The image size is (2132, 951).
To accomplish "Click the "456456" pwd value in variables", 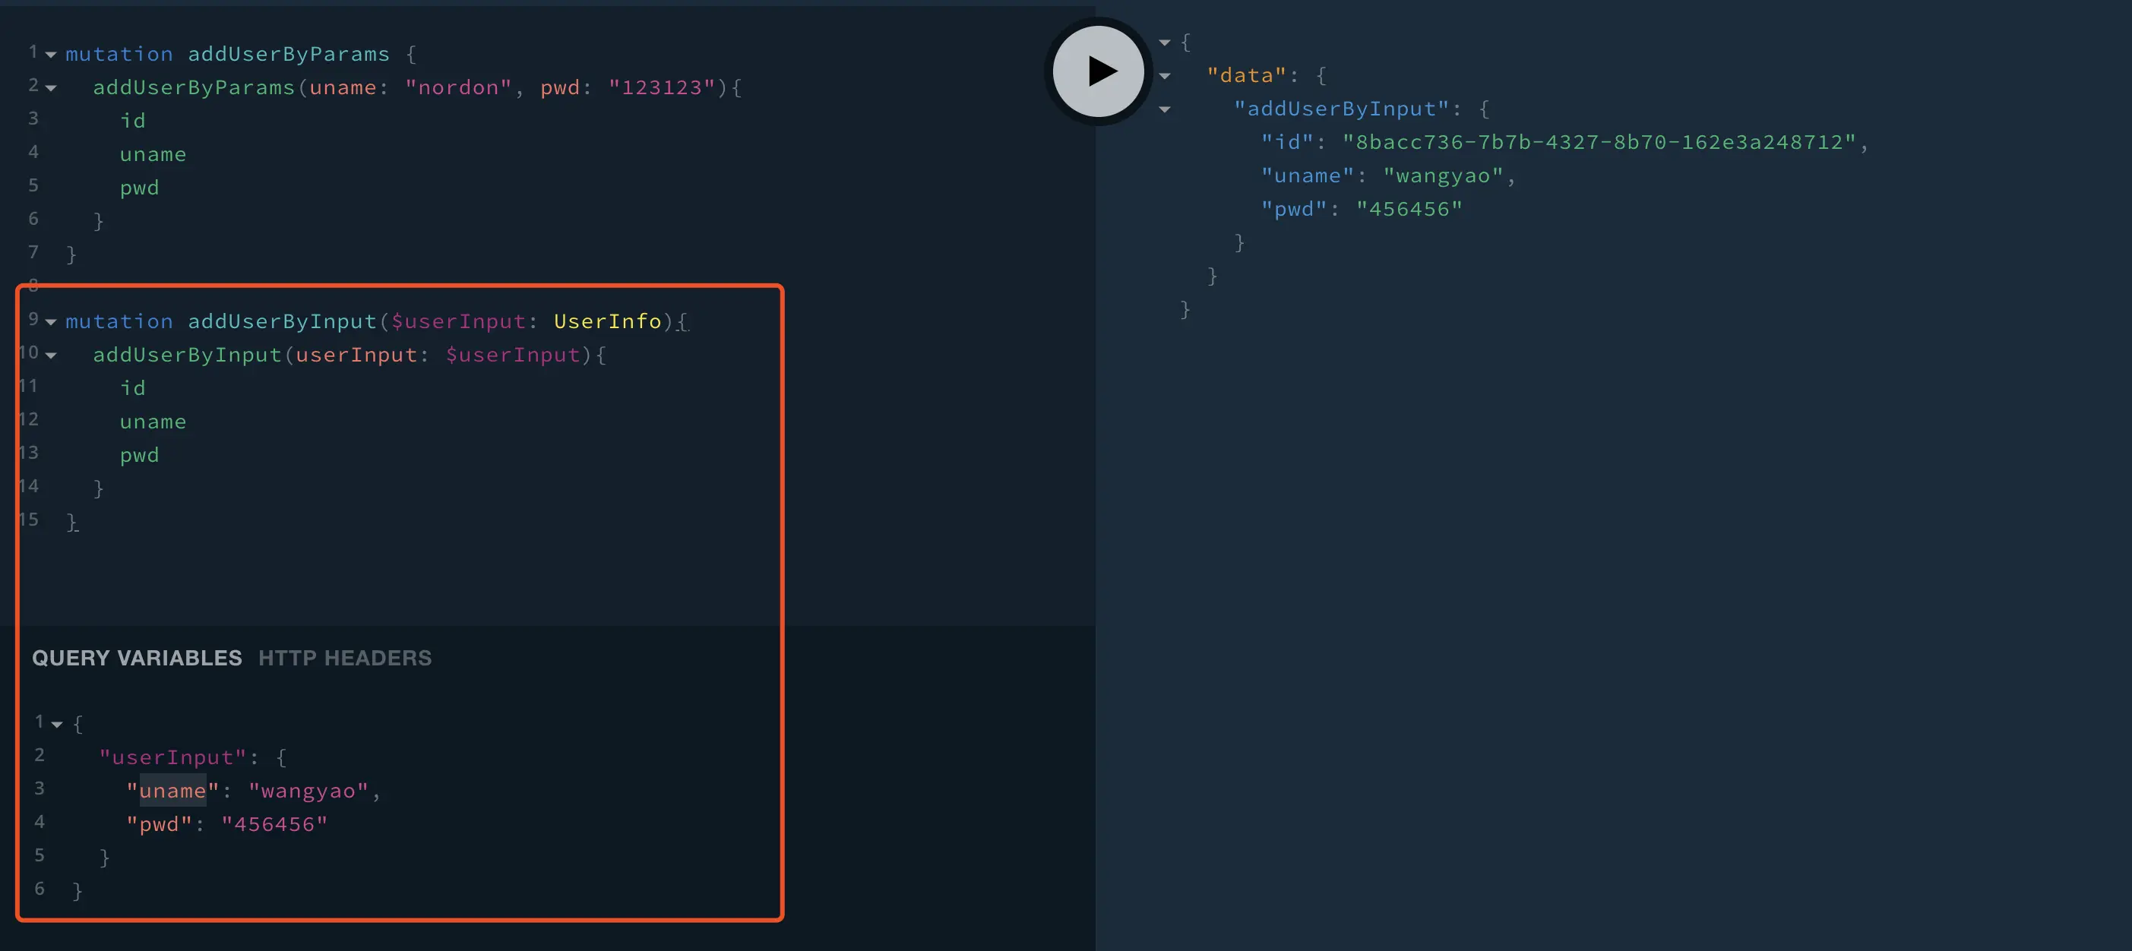I will pyautogui.click(x=274, y=824).
